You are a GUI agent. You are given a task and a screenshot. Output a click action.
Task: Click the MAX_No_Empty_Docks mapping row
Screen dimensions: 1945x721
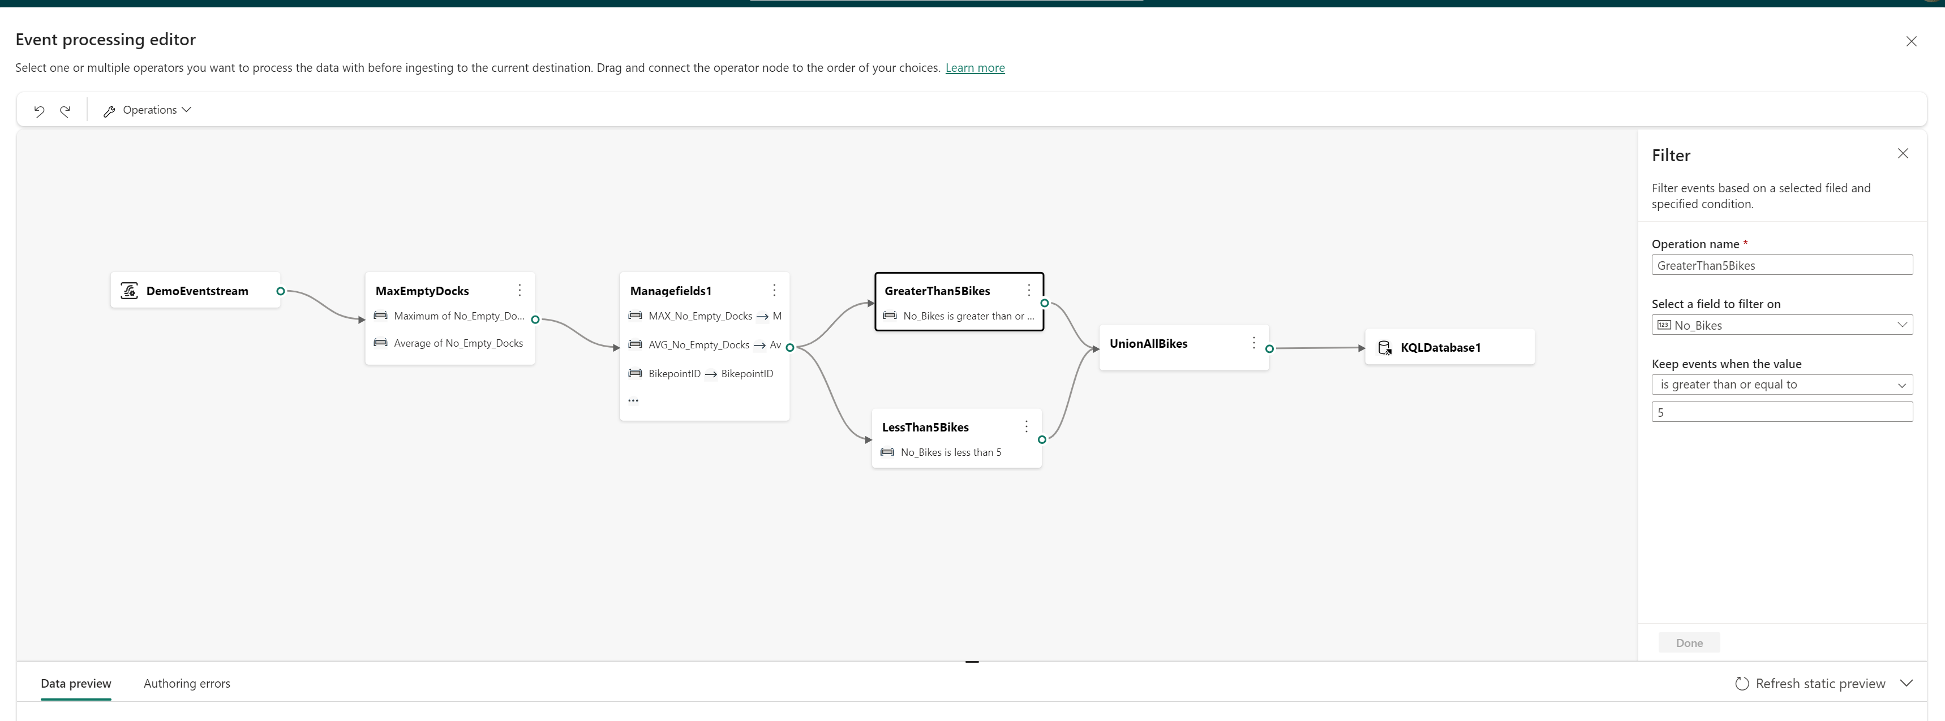tap(704, 317)
